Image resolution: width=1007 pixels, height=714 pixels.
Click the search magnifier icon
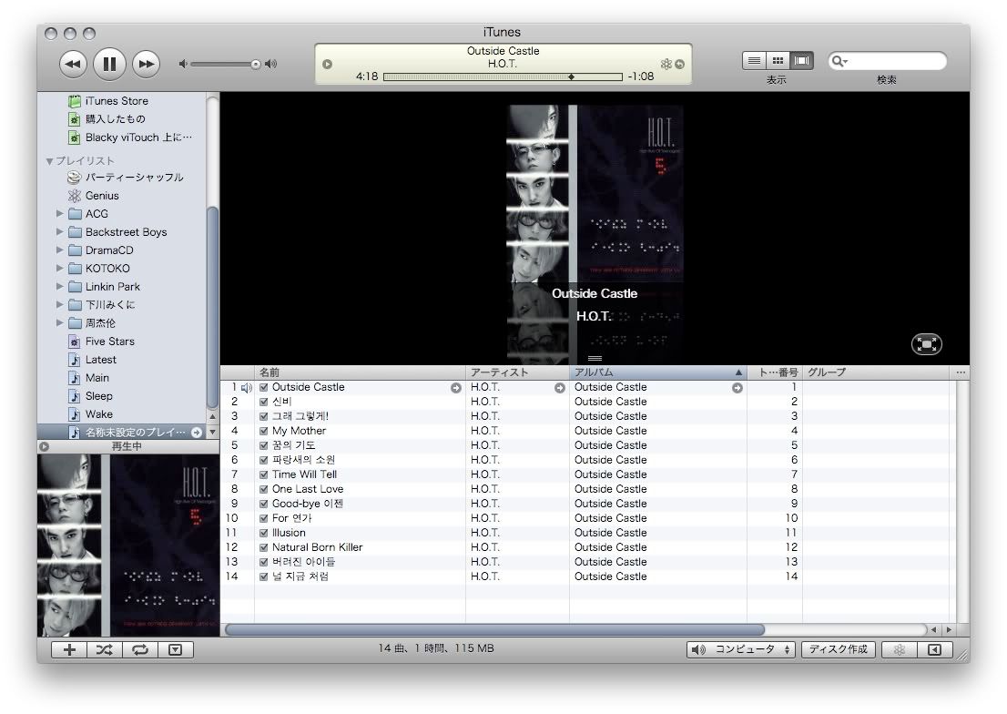click(839, 61)
